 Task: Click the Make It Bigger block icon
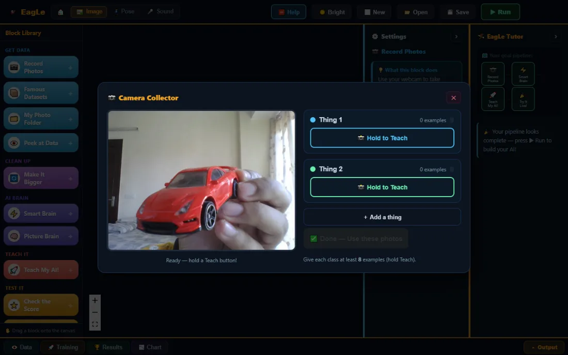click(x=14, y=178)
